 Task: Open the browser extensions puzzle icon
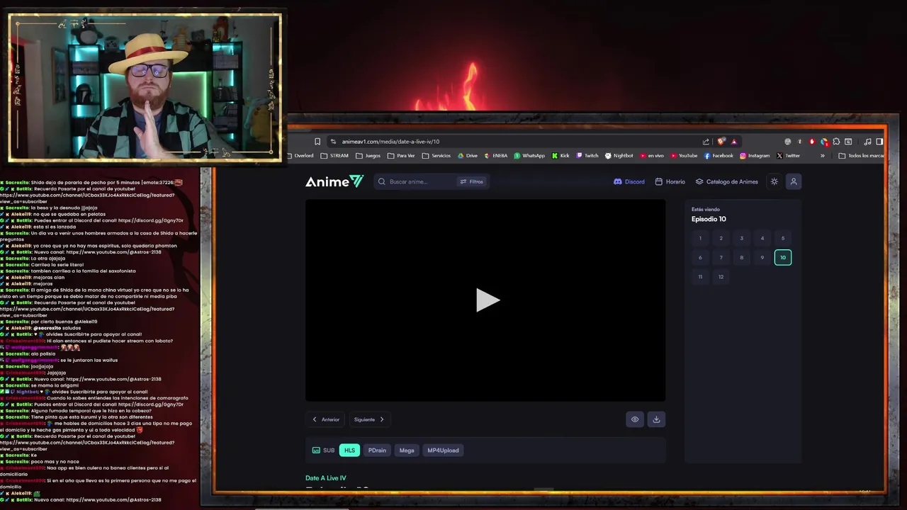pos(836,142)
